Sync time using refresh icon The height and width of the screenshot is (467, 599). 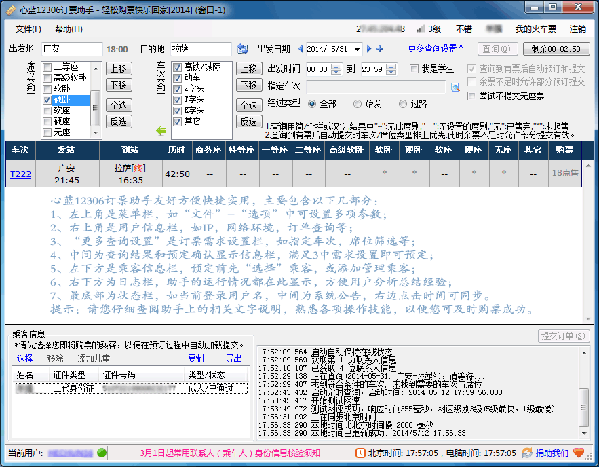click(x=527, y=453)
